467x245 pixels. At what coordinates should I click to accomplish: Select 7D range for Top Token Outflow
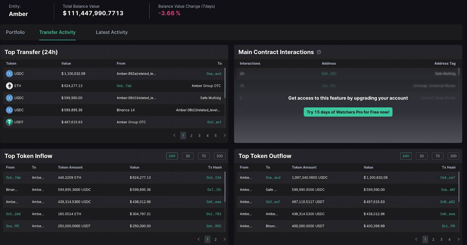click(438, 156)
